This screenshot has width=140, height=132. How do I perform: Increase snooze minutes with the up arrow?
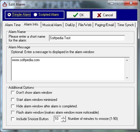point(63,117)
